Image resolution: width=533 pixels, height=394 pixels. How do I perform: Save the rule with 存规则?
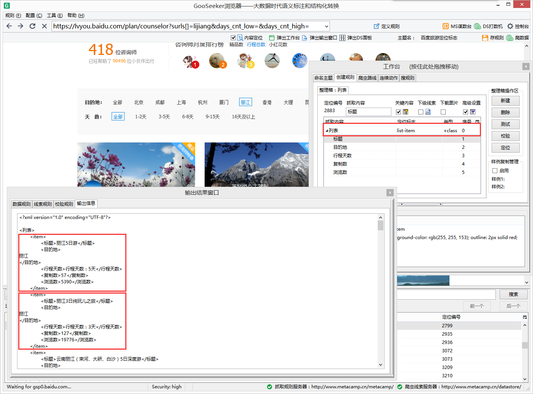[493, 38]
